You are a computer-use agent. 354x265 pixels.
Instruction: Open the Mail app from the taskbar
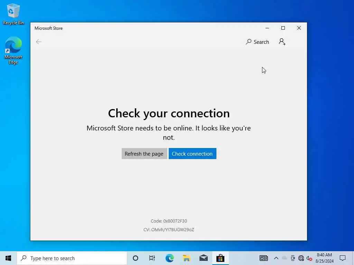pyautogui.click(x=203, y=258)
